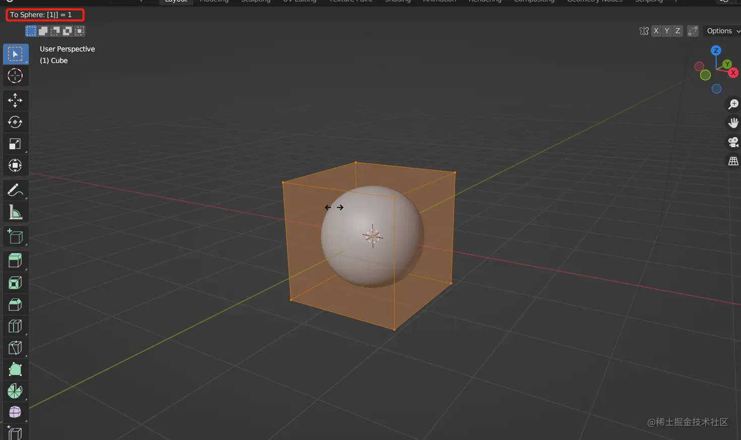Toggle the camera view icon
Screen dimensions: 741x440
point(733,142)
